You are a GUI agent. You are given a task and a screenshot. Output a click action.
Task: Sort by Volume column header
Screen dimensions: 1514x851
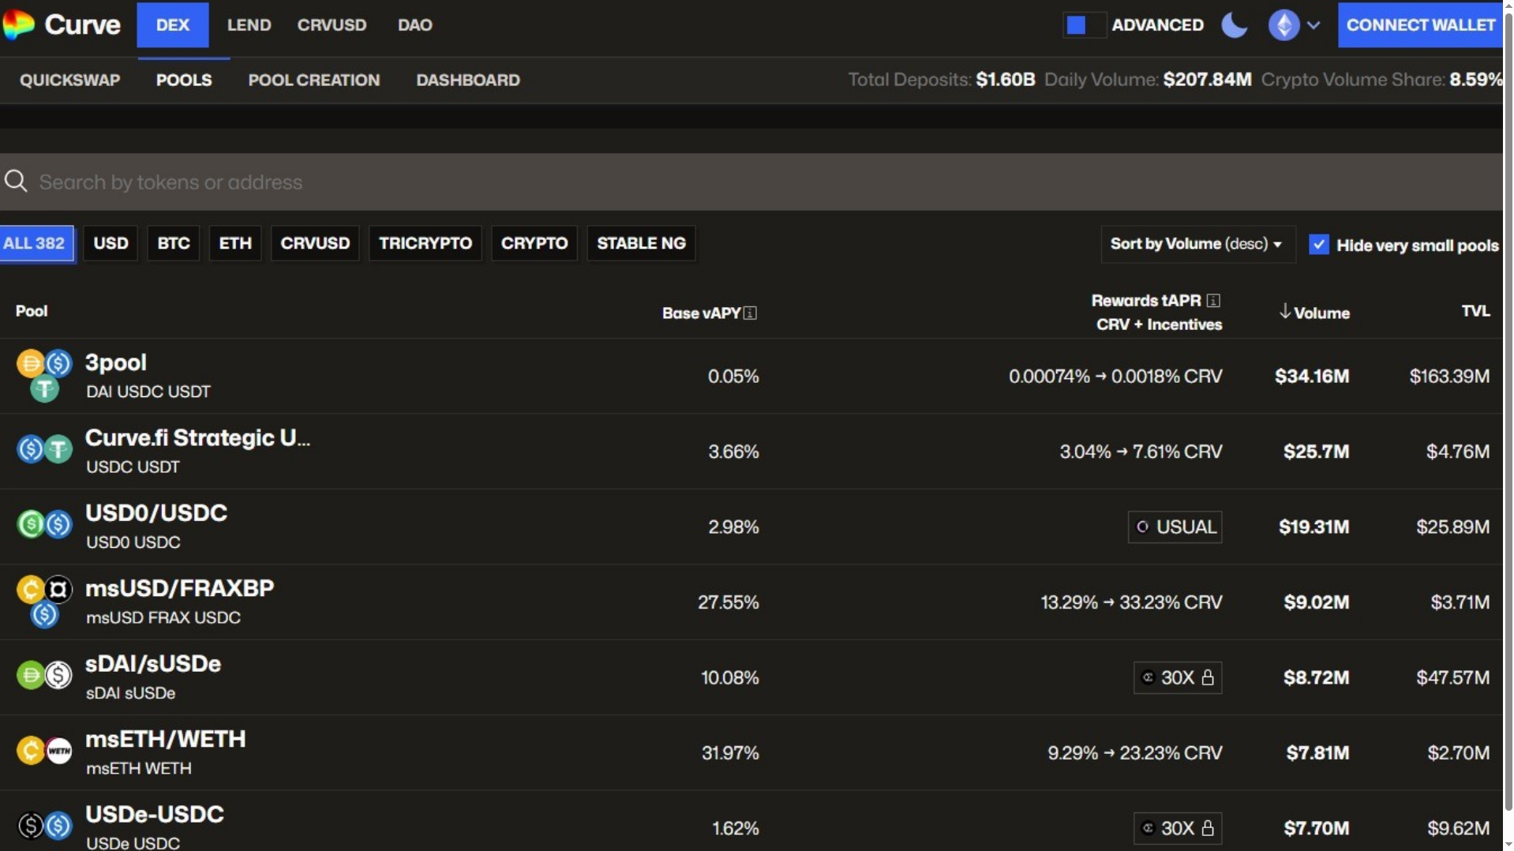pyautogui.click(x=1314, y=313)
